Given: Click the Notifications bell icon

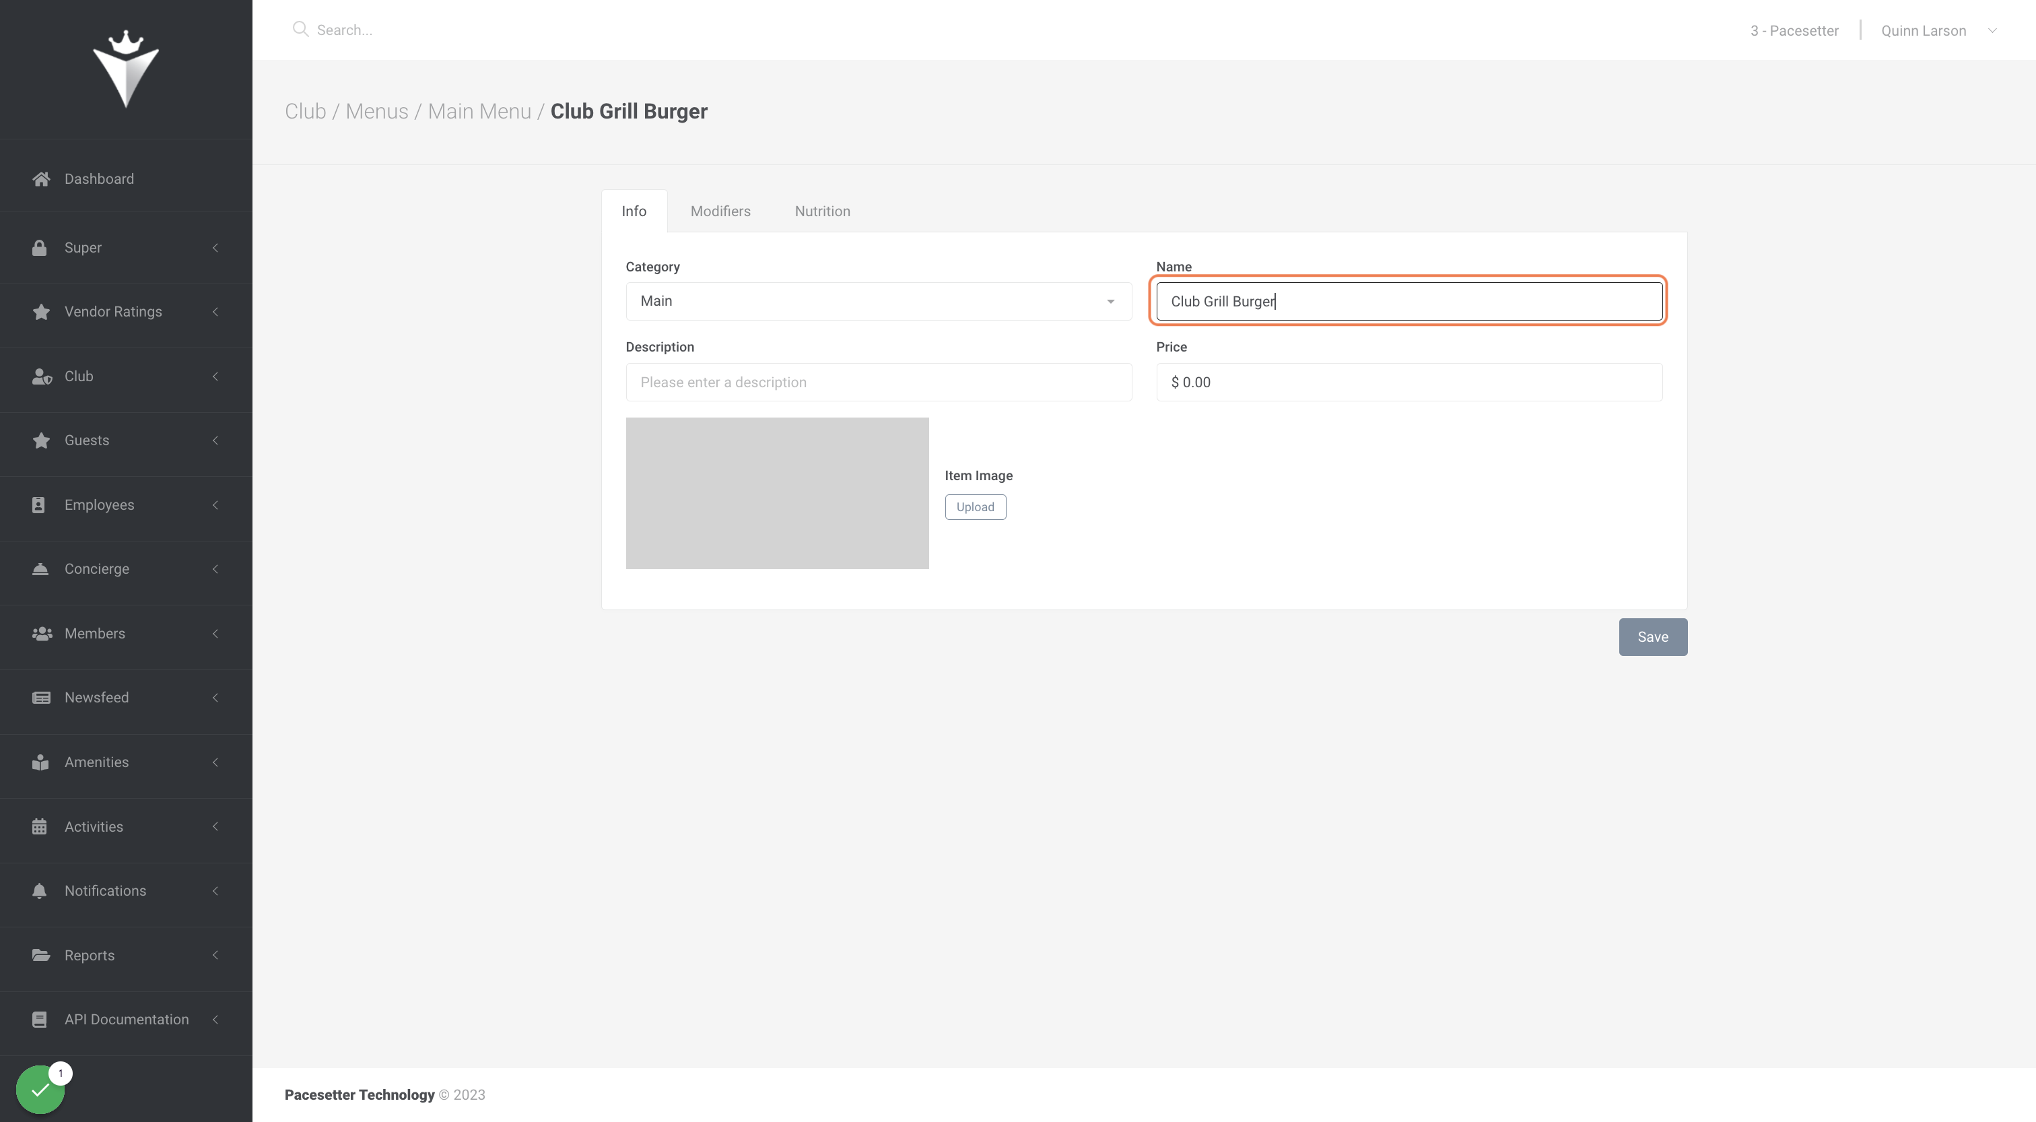Looking at the screenshot, I should pyautogui.click(x=39, y=890).
